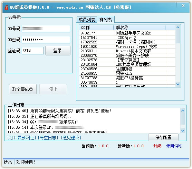Select row with group 24660955

[x=127, y=73]
